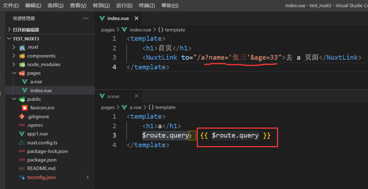Click {{ $route.query }} expression in a.vue

pos(236,135)
